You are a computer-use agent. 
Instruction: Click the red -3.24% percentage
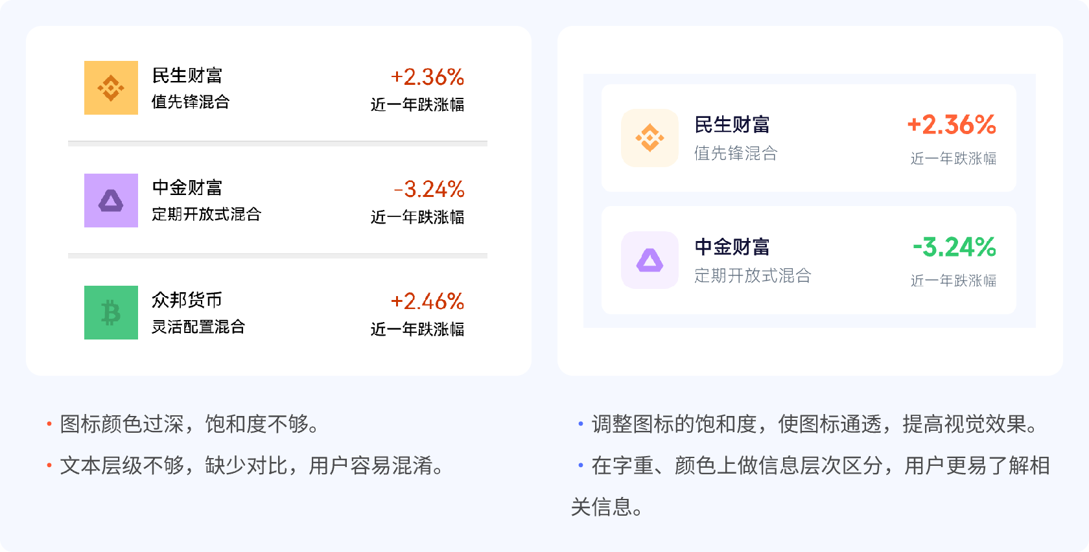(x=428, y=189)
